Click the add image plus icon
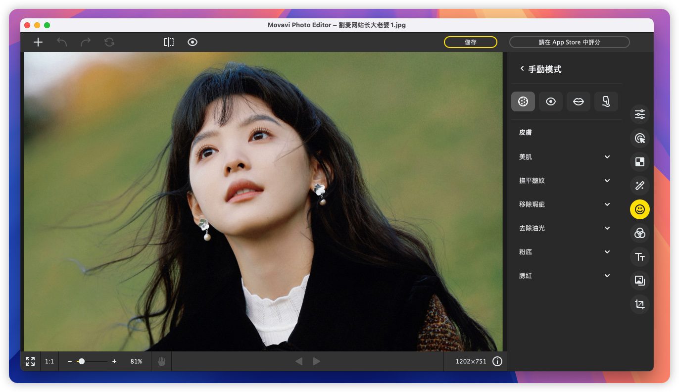 [x=38, y=42]
